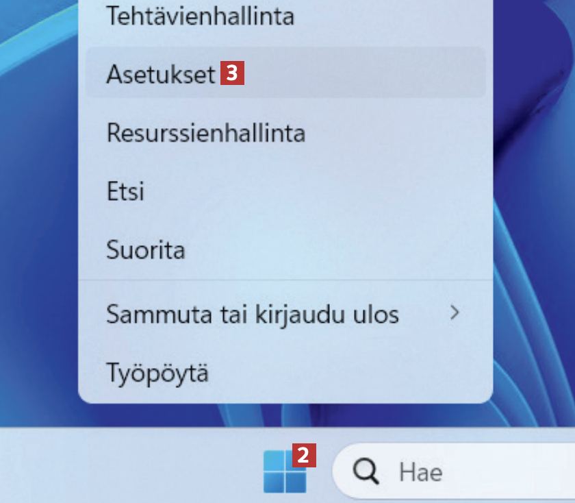This screenshot has width=575, height=503.
Task: Expand the Sammuta tai kirjaudu ulos arrow
Action: pyautogui.click(x=454, y=313)
